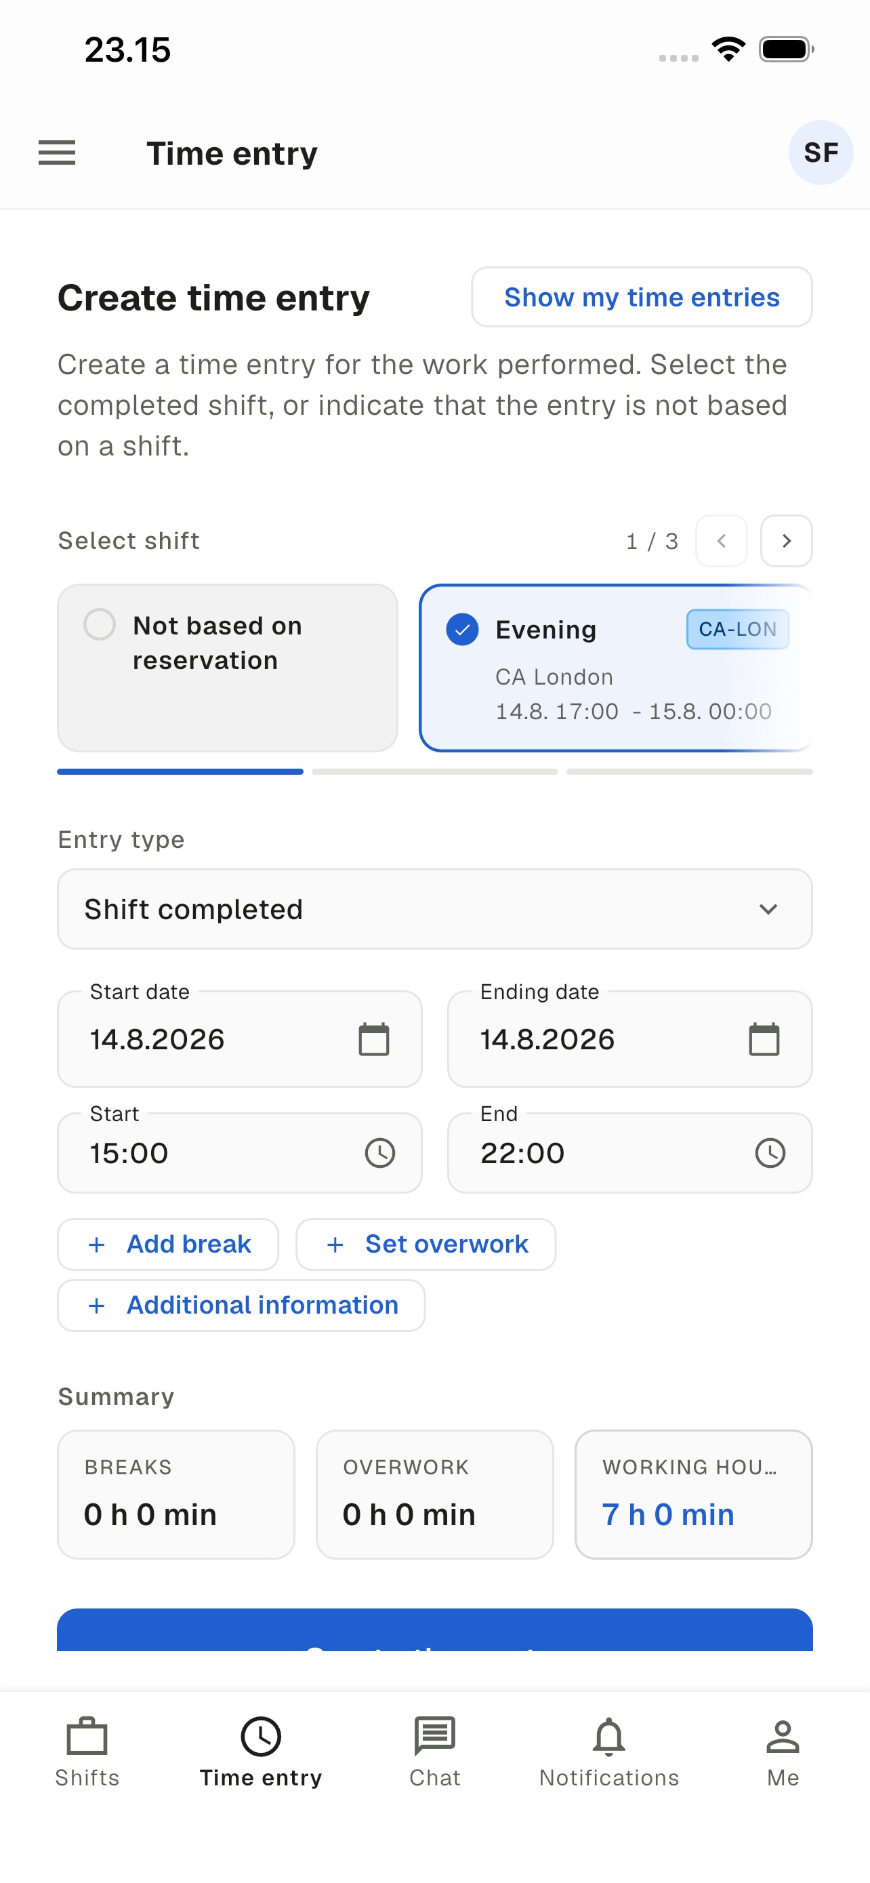Tap the blue create entry button
The image size is (870, 1883).
coord(434,1630)
